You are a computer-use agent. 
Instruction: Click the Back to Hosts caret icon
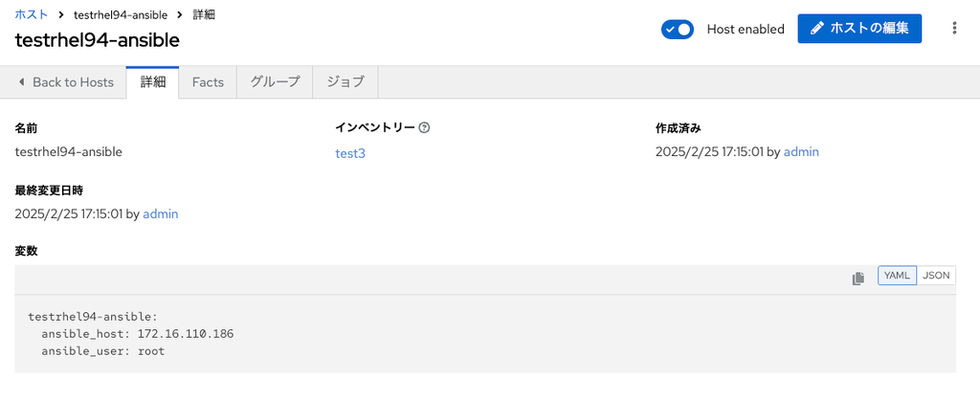coord(22,82)
